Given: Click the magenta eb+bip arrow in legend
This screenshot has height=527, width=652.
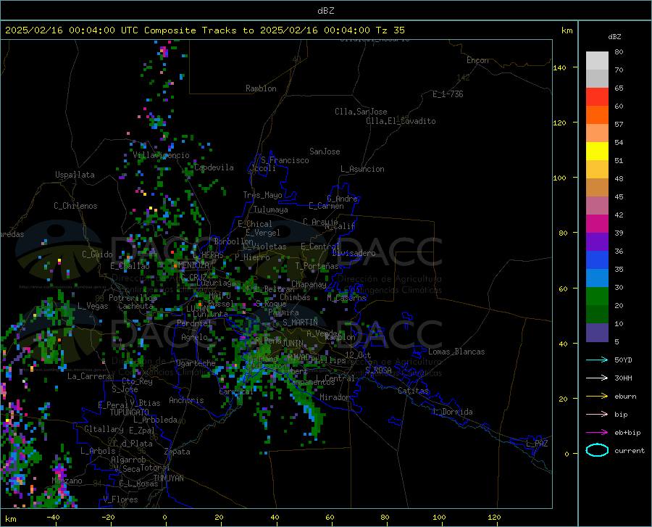Looking at the screenshot, I should (597, 433).
